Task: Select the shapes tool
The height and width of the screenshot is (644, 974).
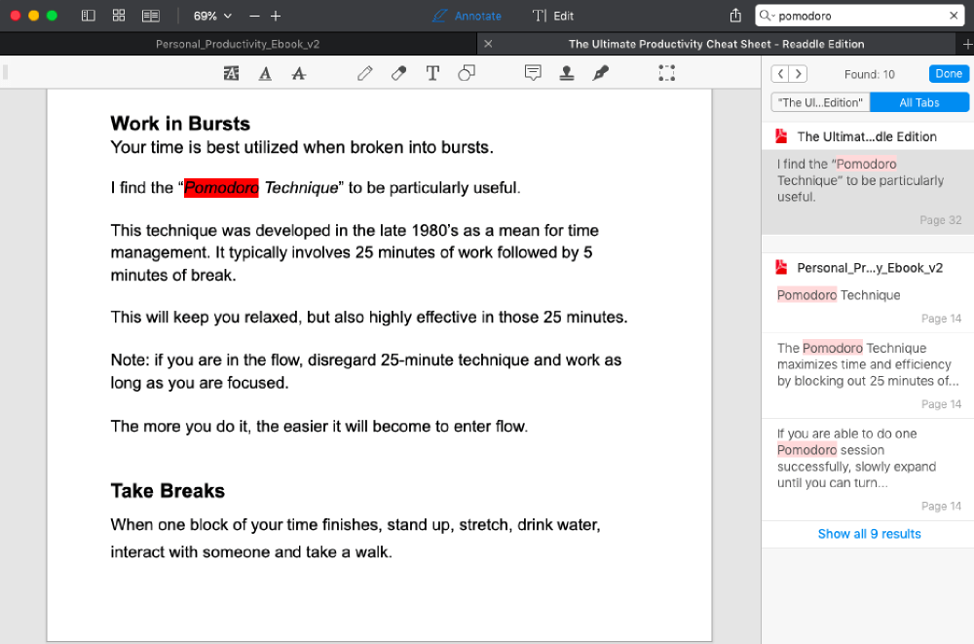Action: 467,73
